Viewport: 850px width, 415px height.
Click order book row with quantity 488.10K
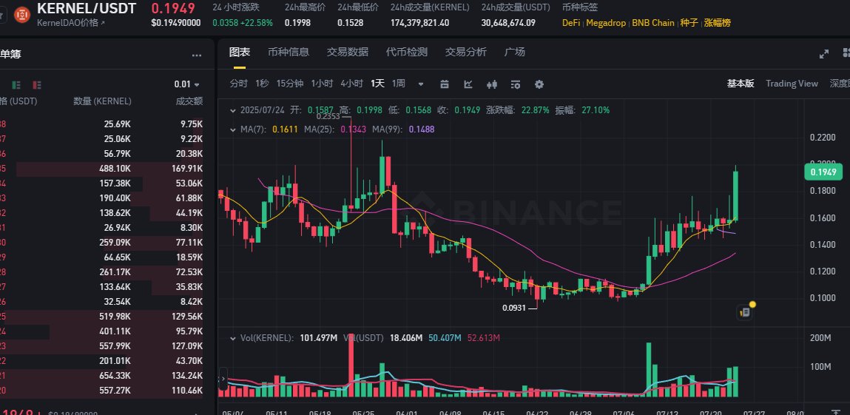click(x=102, y=169)
